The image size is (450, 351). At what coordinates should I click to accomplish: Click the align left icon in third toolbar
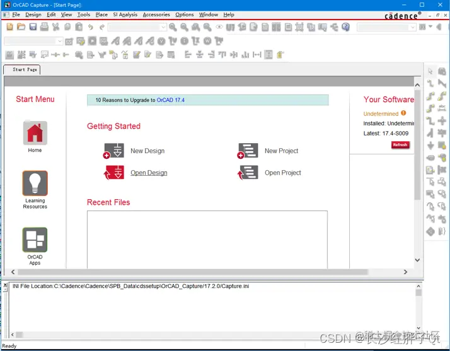(188, 55)
